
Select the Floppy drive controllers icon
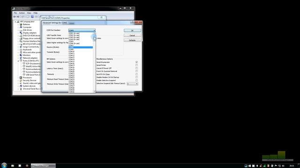point(21,38)
